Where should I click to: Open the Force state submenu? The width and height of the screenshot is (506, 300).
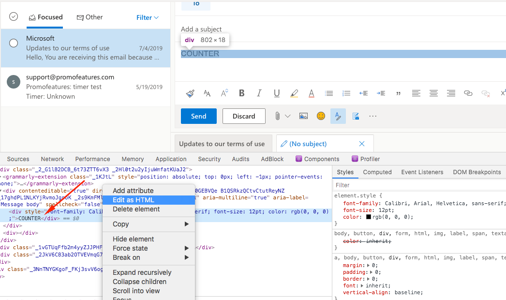point(149,248)
